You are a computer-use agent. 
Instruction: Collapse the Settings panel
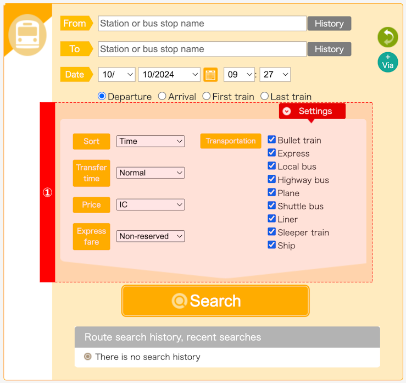point(312,111)
